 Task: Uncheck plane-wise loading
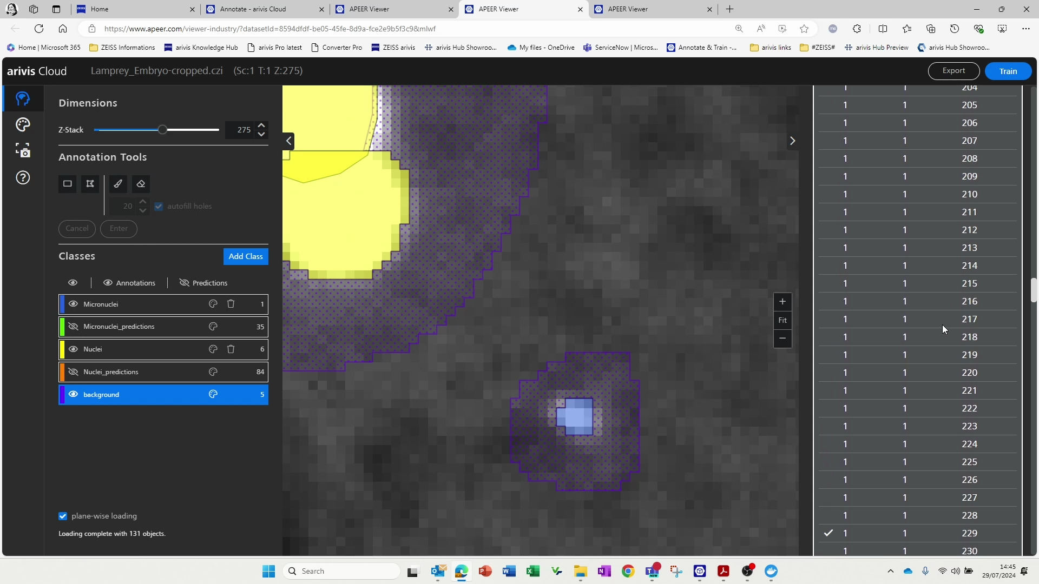coord(63,516)
